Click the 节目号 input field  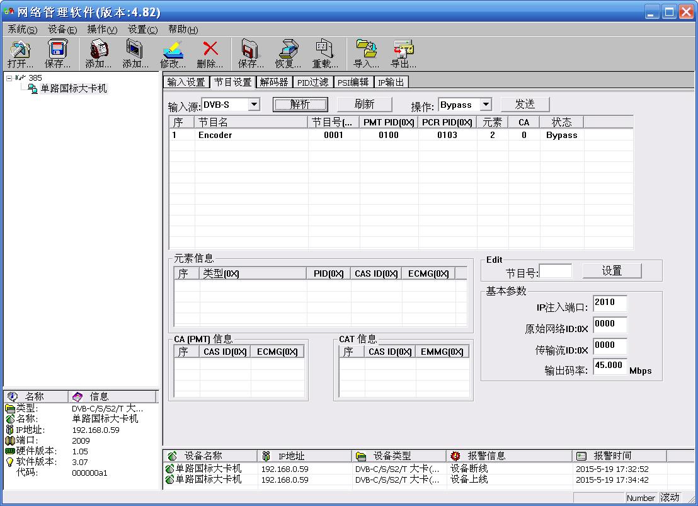(556, 271)
